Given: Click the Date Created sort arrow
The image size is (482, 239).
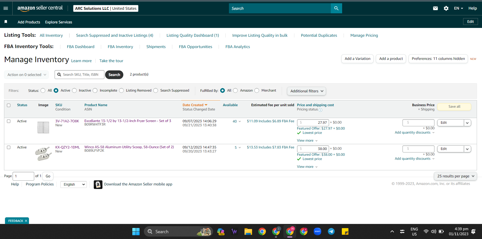Looking at the screenshot, I should tap(206, 105).
